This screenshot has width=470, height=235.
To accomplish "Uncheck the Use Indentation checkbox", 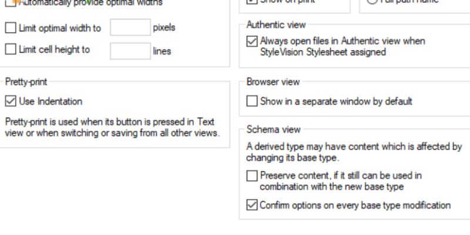I will click(x=11, y=101).
